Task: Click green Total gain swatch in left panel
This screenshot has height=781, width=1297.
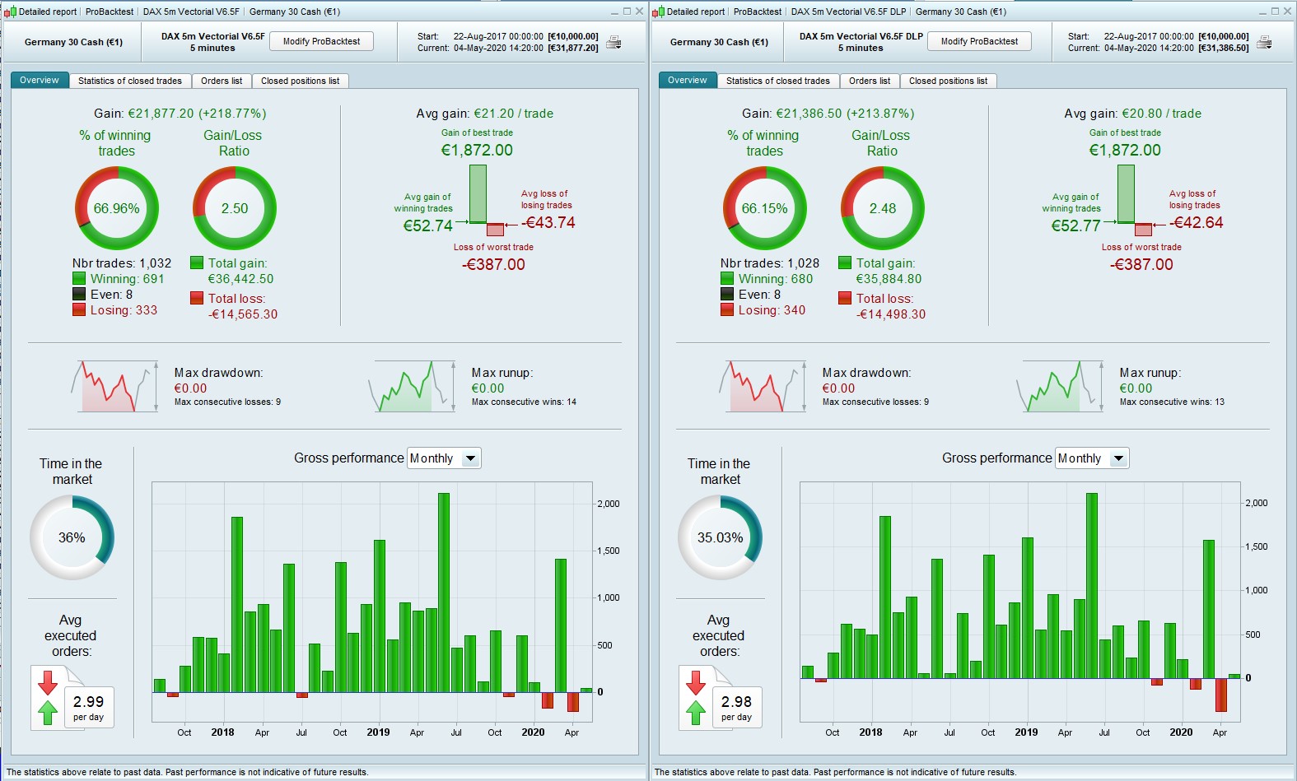Action: point(197,263)
